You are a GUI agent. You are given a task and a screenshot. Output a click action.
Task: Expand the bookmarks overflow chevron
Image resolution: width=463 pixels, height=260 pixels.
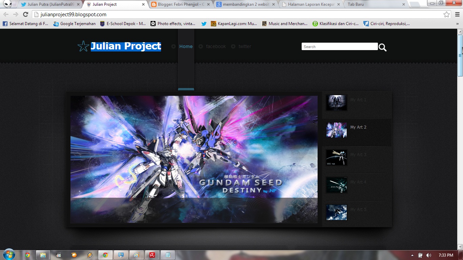pyautogui.click(x=458, y=24)
